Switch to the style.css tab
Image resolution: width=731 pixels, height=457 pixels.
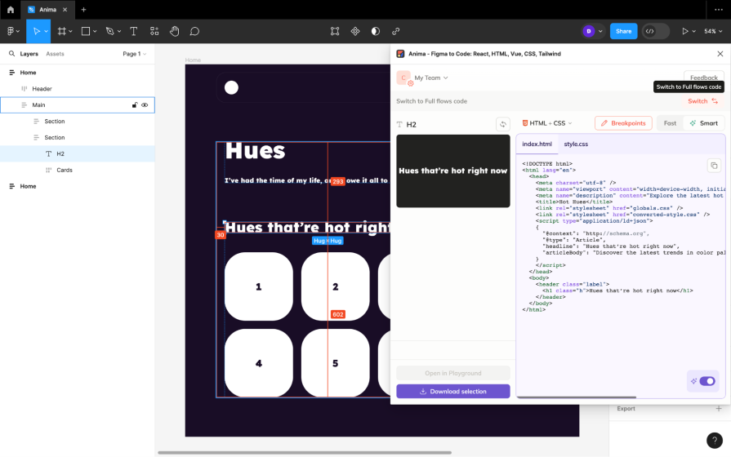576,144
